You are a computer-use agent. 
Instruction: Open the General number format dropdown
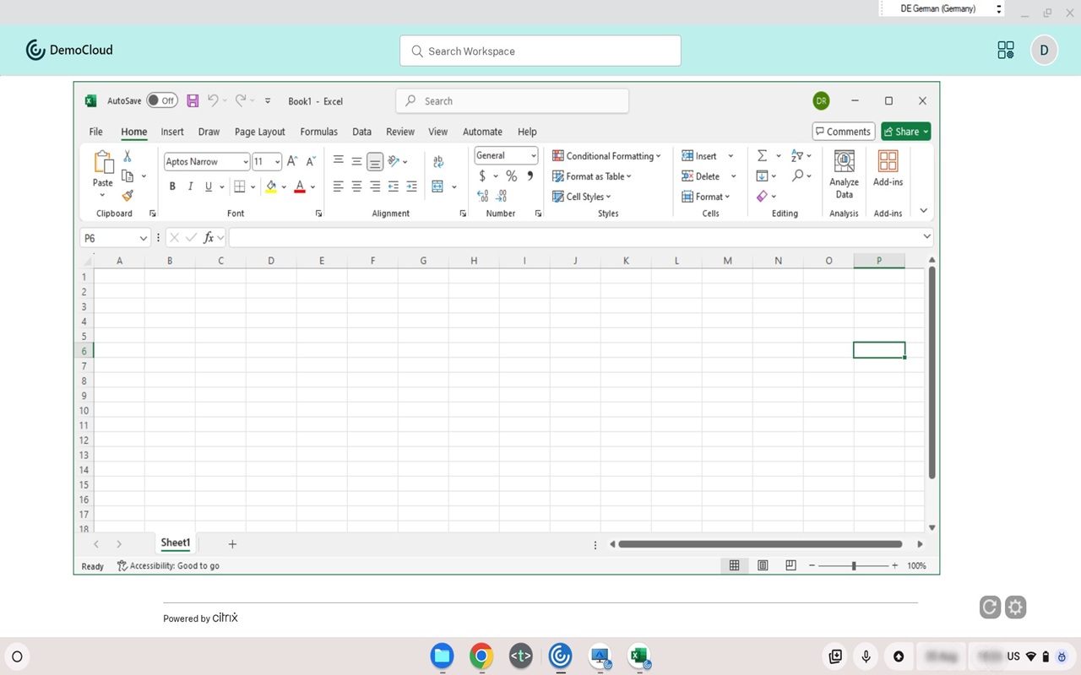click(533, 155)
